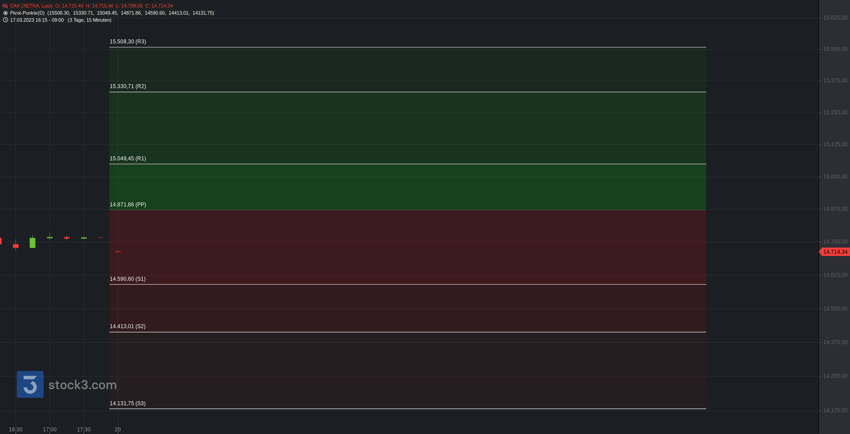Click the stock3.com watermark text
The width and height of the screenshot is (850, 434).
pyautogui.click(x=83, y=385)
